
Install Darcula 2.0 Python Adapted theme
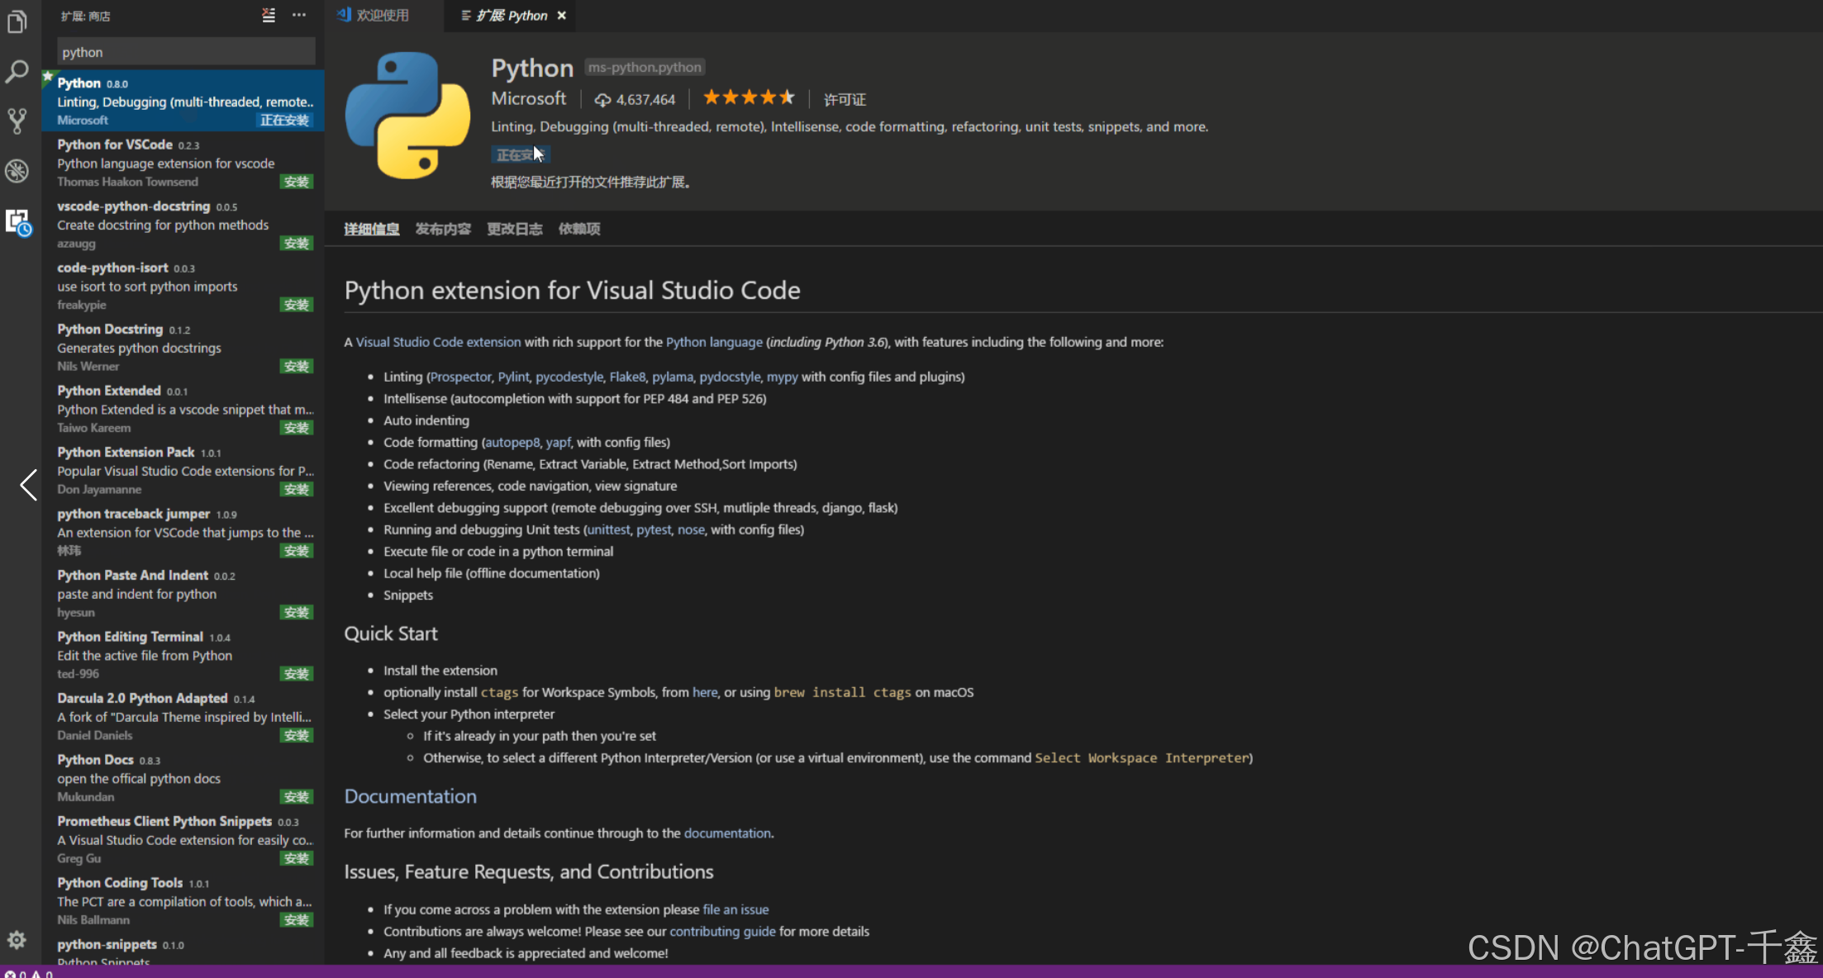point(296,735)
